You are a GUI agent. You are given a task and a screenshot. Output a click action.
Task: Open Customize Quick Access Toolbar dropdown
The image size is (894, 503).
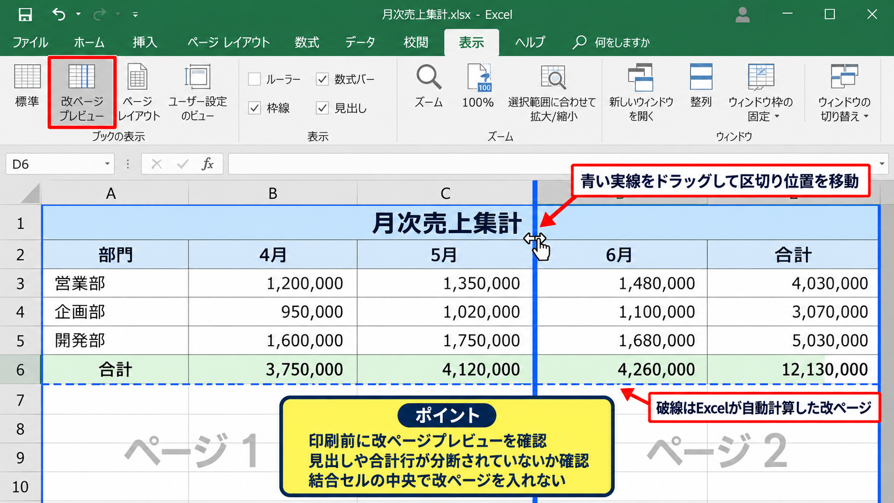pyautogui.click(x=135, y=14)
